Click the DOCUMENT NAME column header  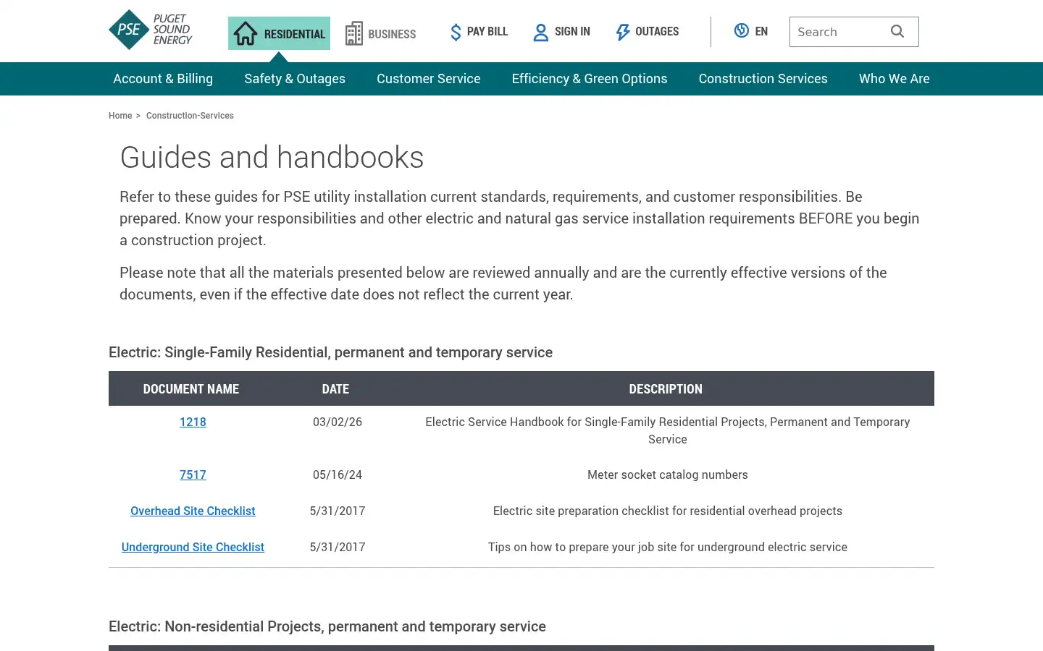pos(191,389)
